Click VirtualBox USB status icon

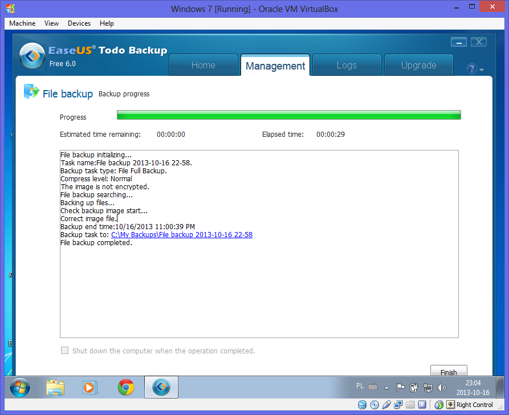(386, 405)
